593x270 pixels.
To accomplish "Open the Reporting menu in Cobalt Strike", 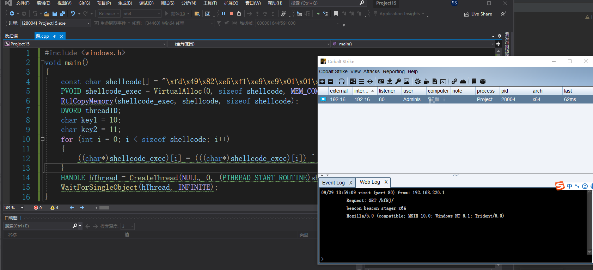I will coord(394,71).
